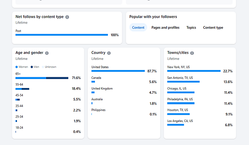249x145 pixels.
Task: Open the Topics tab
Action: tap(191, 27)
